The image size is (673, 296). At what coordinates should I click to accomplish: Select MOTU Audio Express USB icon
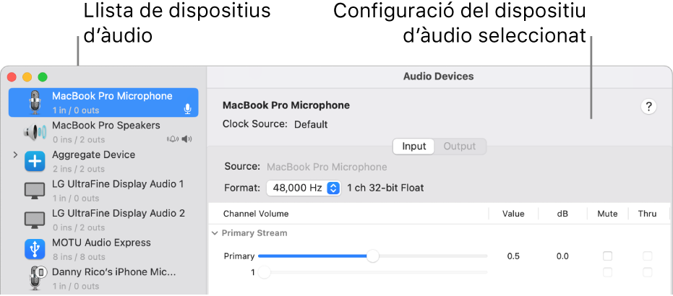click(35, 249)
